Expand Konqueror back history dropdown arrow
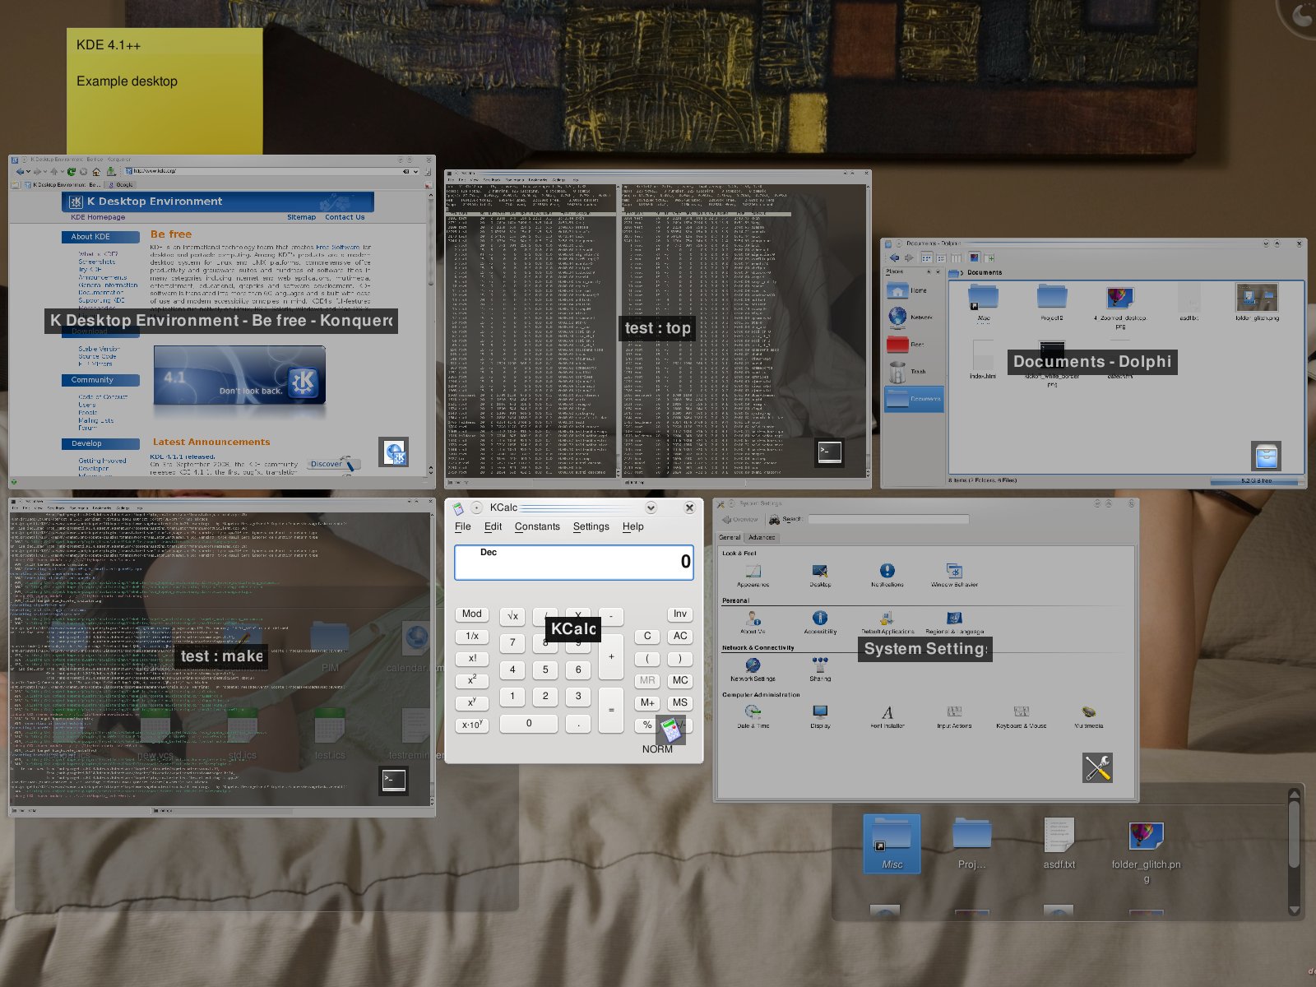This screenshot has height=987, width=1316. 29,172
